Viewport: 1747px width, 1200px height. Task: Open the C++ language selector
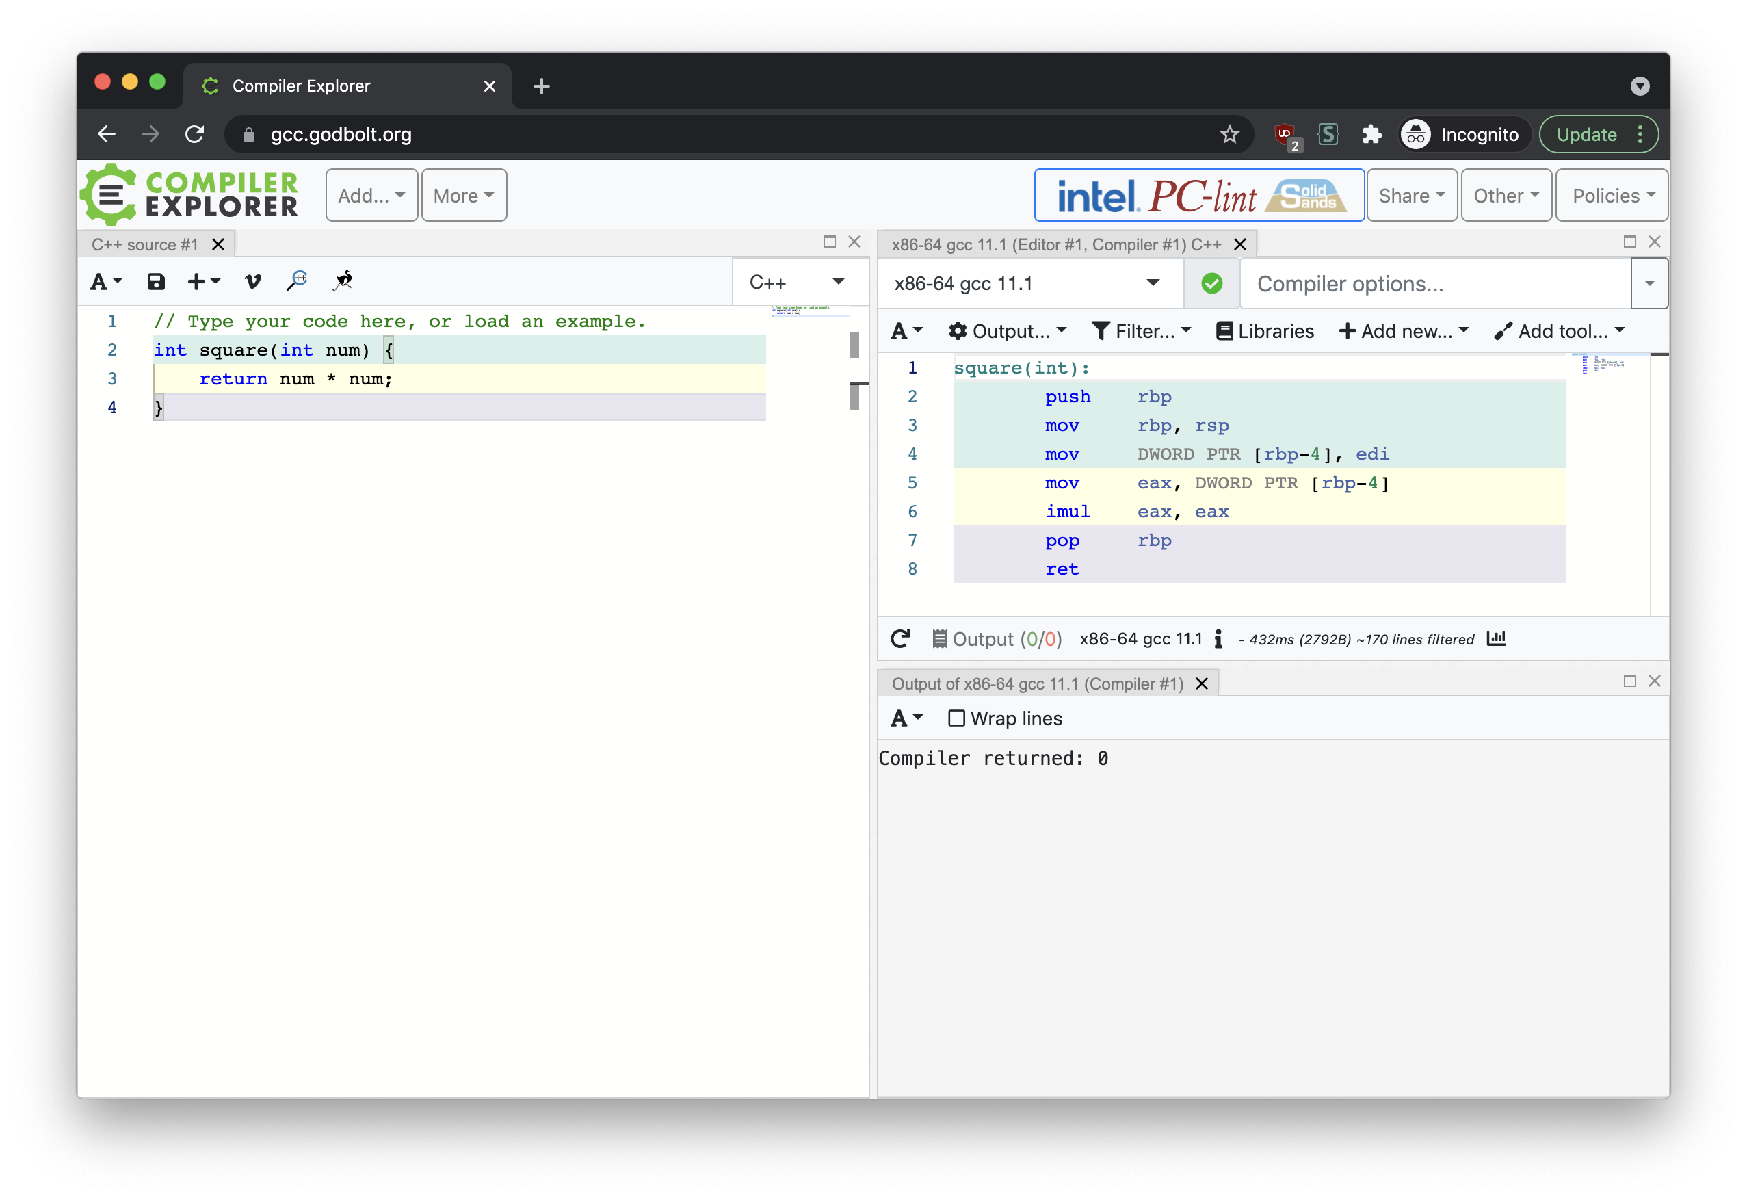pos(800,282)
